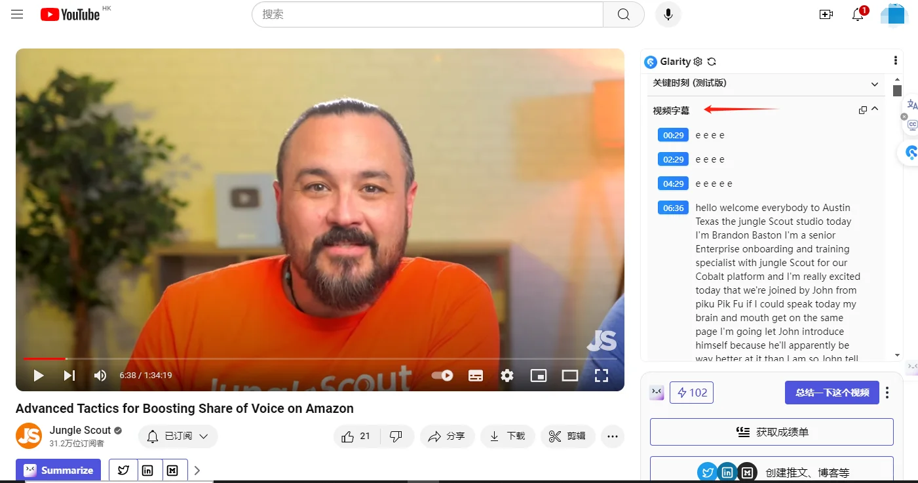Image resolution: width=918 pixels, height=483 pixels.
Task: Jump to the 06:36 timestamp
Action: [673, 208]
